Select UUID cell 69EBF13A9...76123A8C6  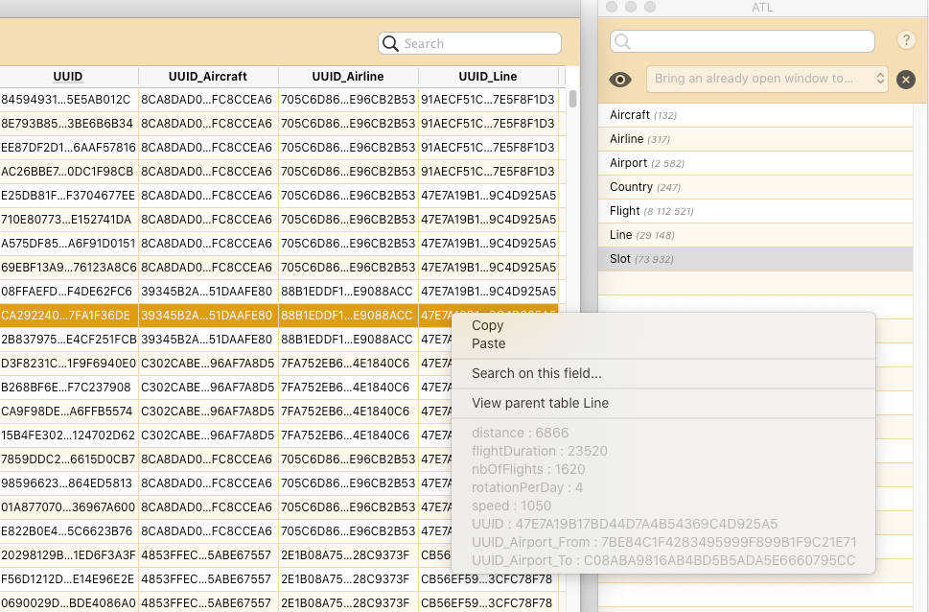(x=69, y=268)
